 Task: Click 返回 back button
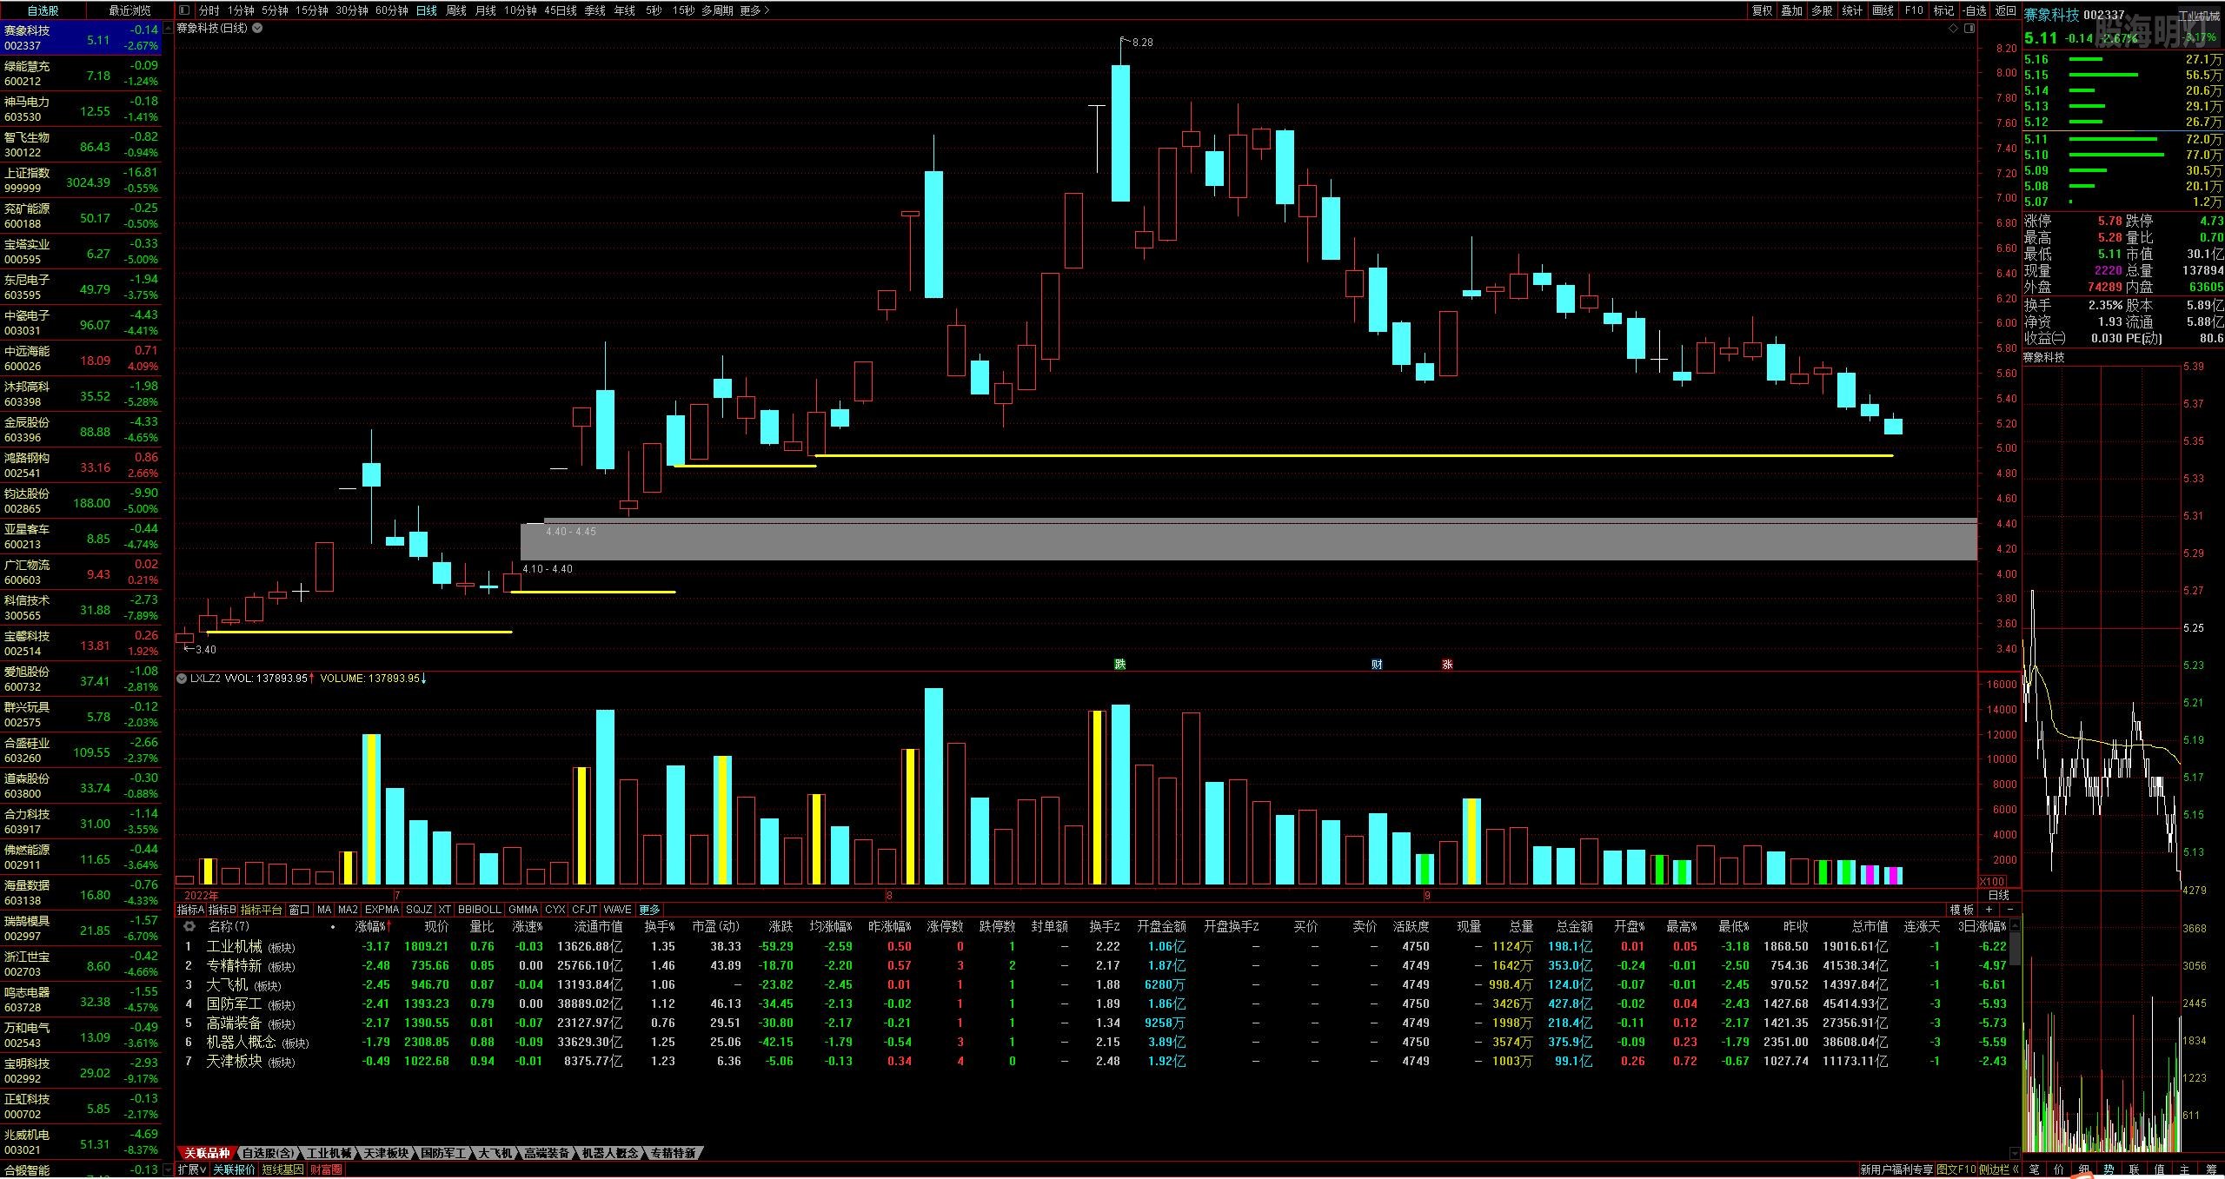coord(2005,10)
